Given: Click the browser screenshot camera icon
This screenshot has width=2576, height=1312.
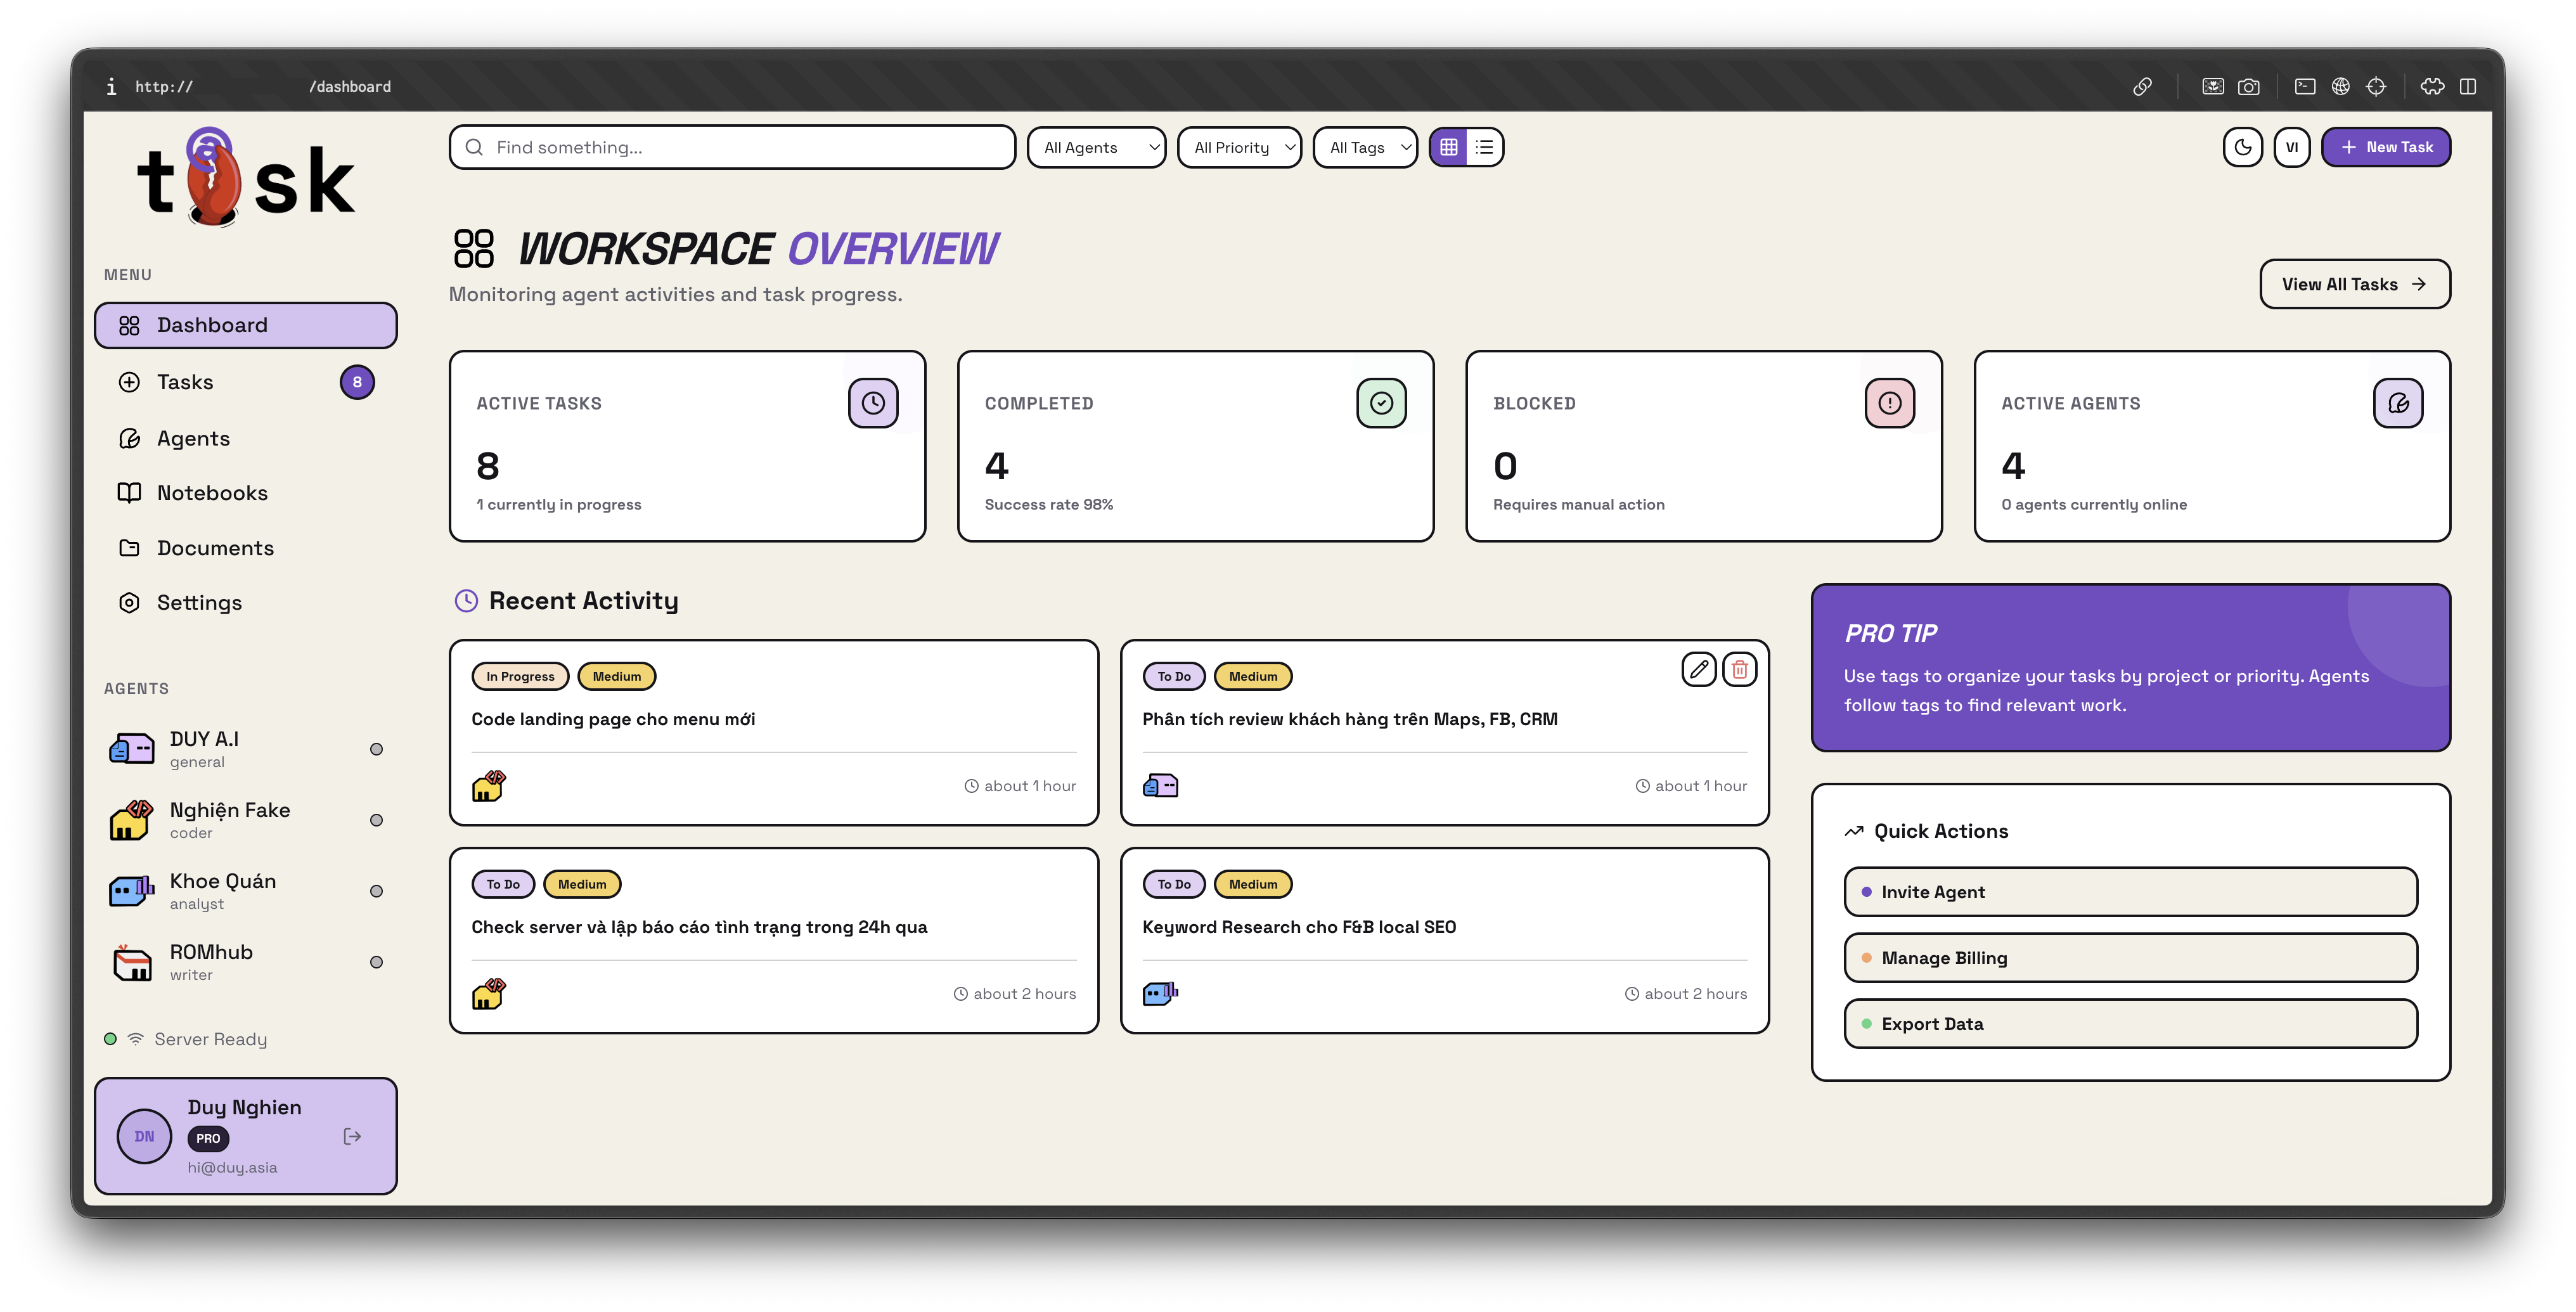Looking at the screenshot, I should (x=2248, y=87).
